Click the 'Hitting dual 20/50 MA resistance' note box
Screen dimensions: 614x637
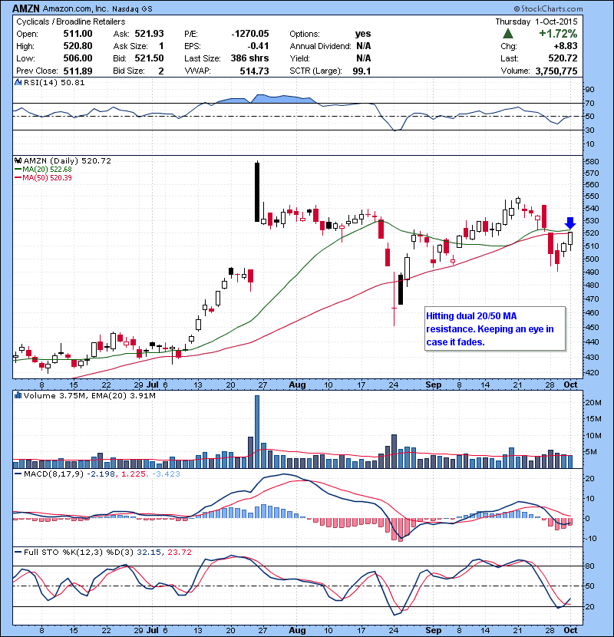(x=495, y=328)
